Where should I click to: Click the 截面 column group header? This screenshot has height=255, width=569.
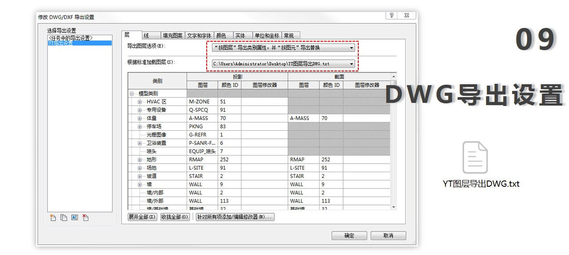tap(339, 77)
